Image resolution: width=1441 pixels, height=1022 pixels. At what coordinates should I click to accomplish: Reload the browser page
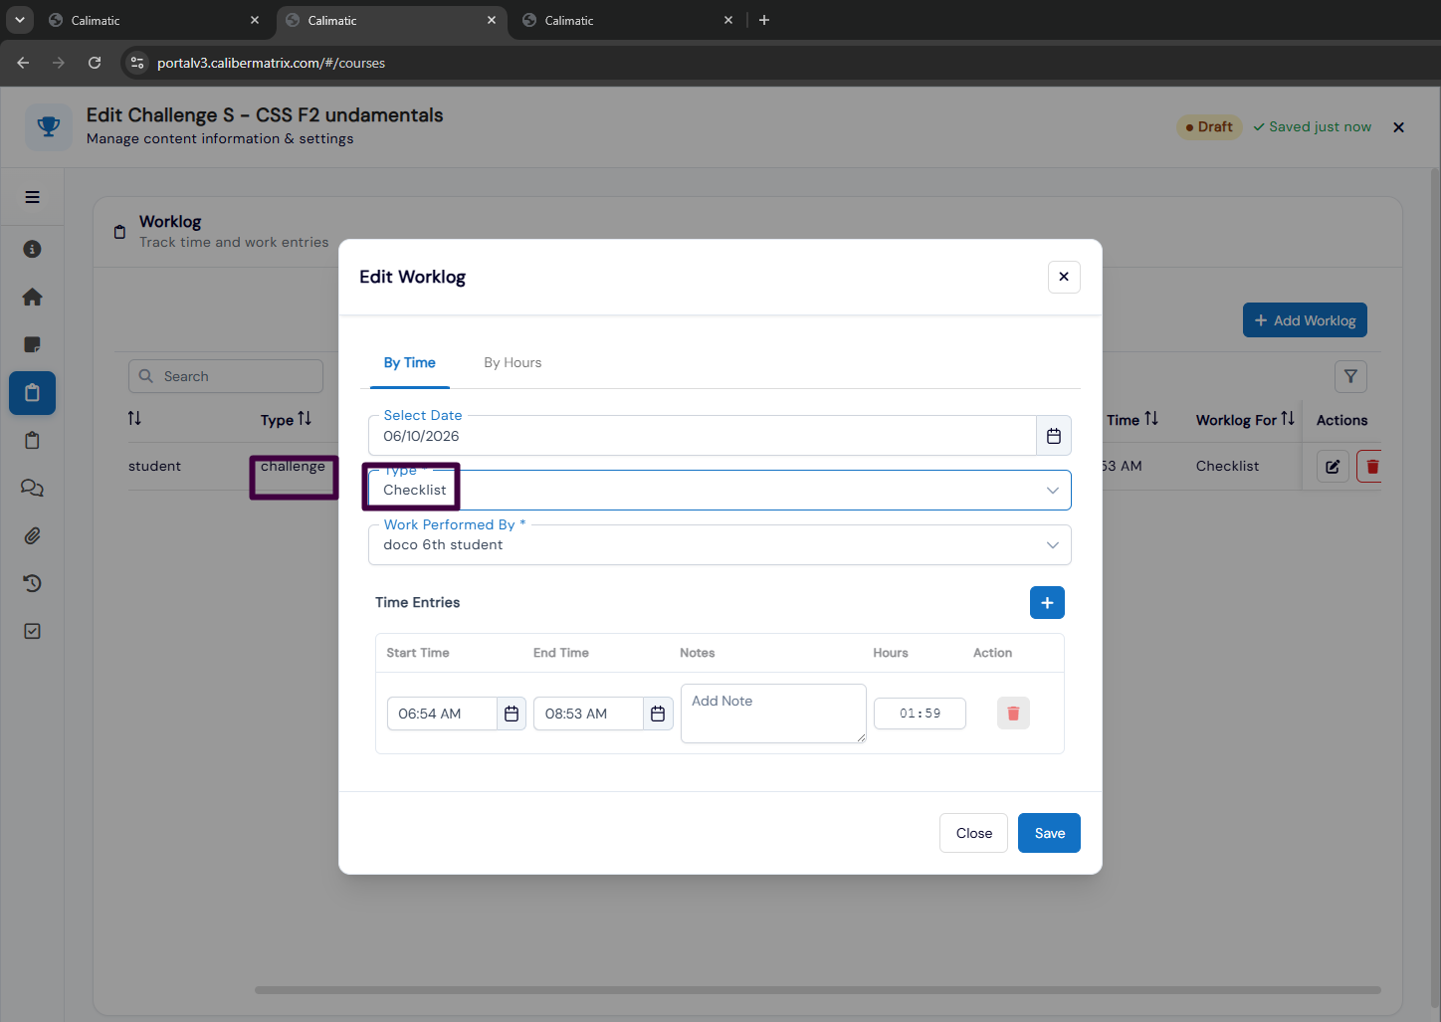(95, 63)
